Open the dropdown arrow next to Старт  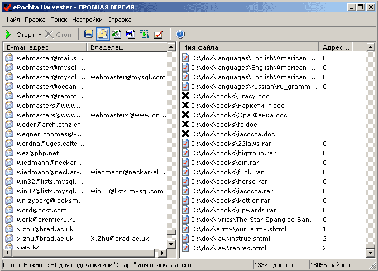[40, 35]
